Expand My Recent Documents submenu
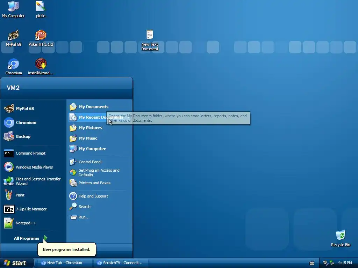The image size is (358, 268). tap(100, 117)
